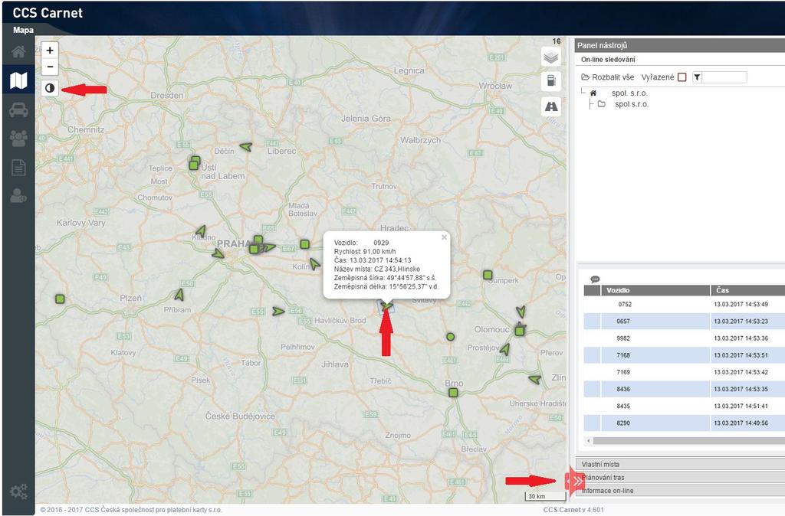The width and height of the screenshot is (785, 516).
Task: Click the chat bubble icon above the vehicle table
Action: point(595,279)
